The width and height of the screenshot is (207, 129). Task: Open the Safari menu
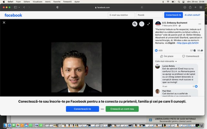10,2
